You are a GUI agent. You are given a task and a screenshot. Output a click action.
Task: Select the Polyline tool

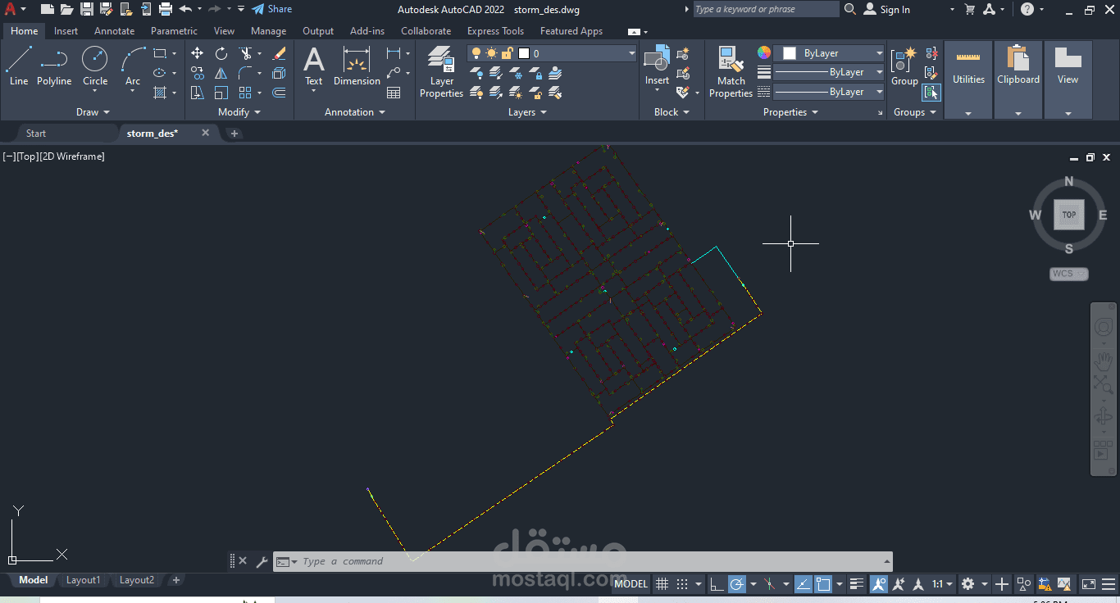click(x=54, y=59)
